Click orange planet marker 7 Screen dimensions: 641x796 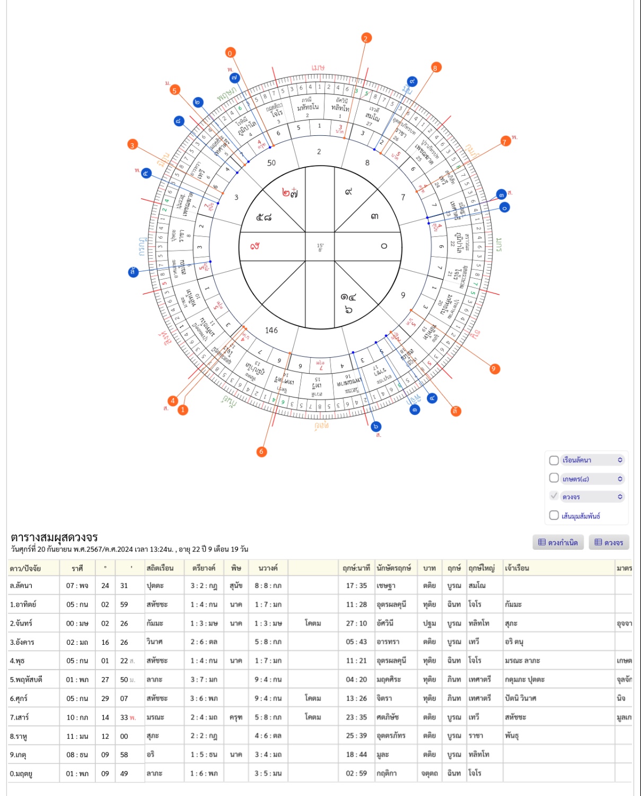(505, 141)
